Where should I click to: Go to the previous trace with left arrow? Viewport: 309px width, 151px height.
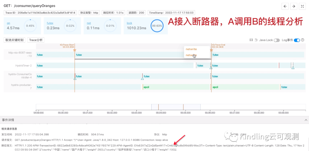tap(285, 6)
